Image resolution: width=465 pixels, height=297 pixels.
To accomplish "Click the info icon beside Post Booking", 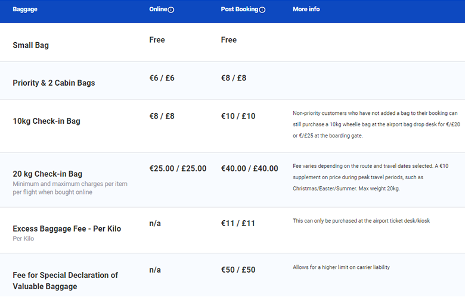I will pos(262,10).
